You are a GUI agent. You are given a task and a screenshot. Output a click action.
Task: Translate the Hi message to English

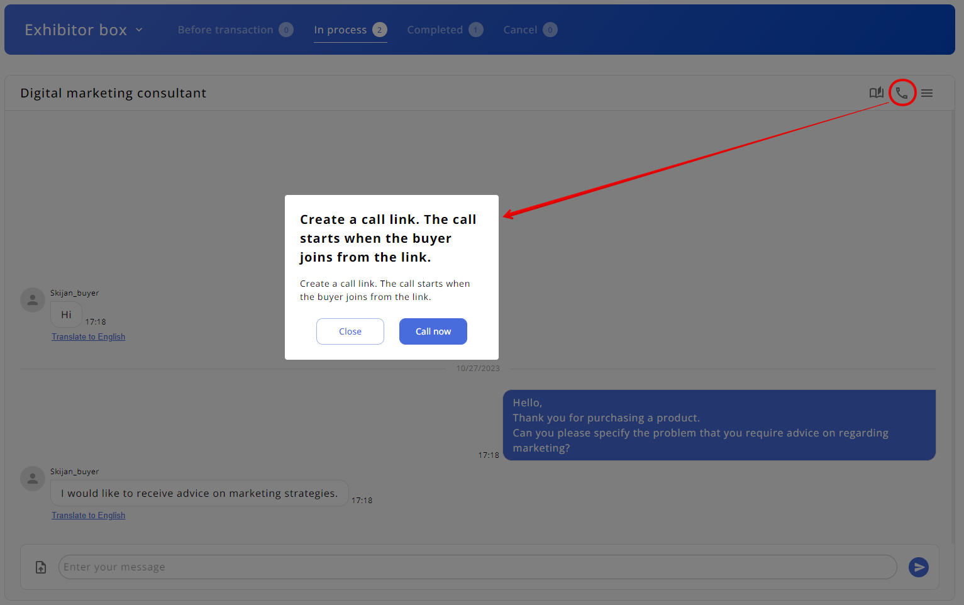[88, 337]
